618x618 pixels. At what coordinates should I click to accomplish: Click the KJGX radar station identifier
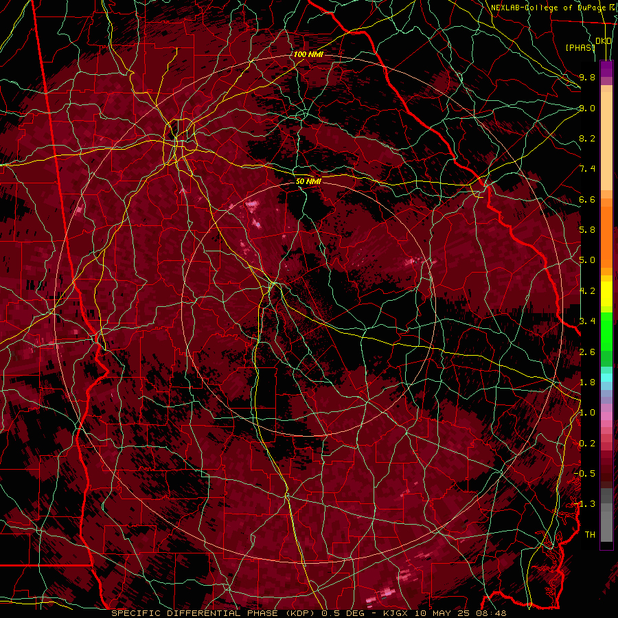[396, 613]
